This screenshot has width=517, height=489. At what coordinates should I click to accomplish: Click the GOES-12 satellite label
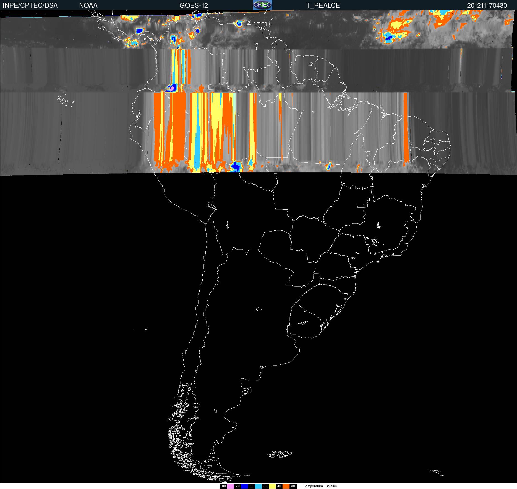pyautogui.click(x=194, y=5)
